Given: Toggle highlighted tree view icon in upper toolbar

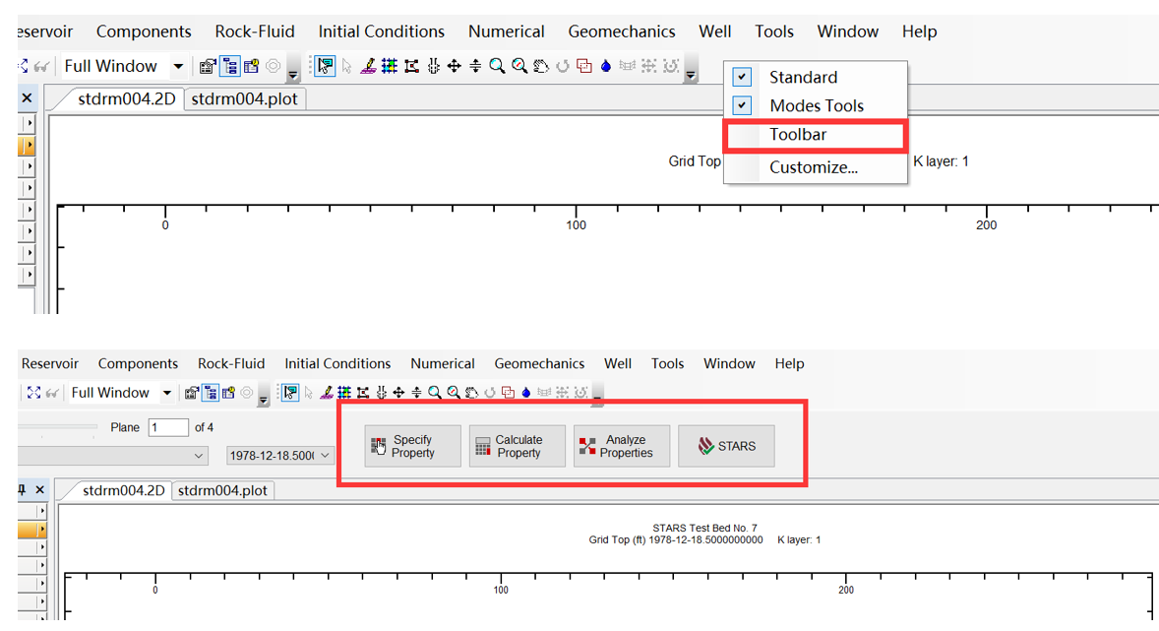Looking at the screenshot, I should pos(229,66).
